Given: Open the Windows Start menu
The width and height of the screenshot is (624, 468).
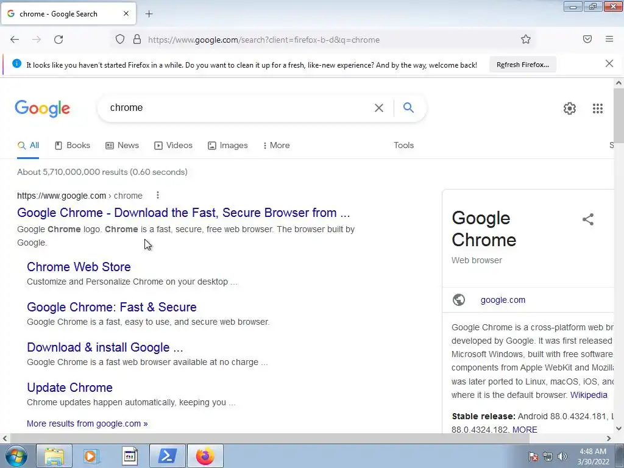Looking at the screenshot, I should [x=15, y=456].
